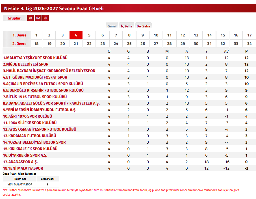
Task: Select week 4 highlighted in red
Action: tap(76, 35)
